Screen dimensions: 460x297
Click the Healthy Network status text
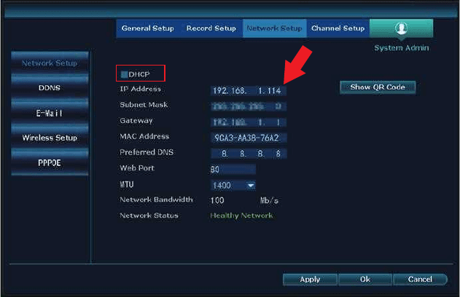point(241,215)
